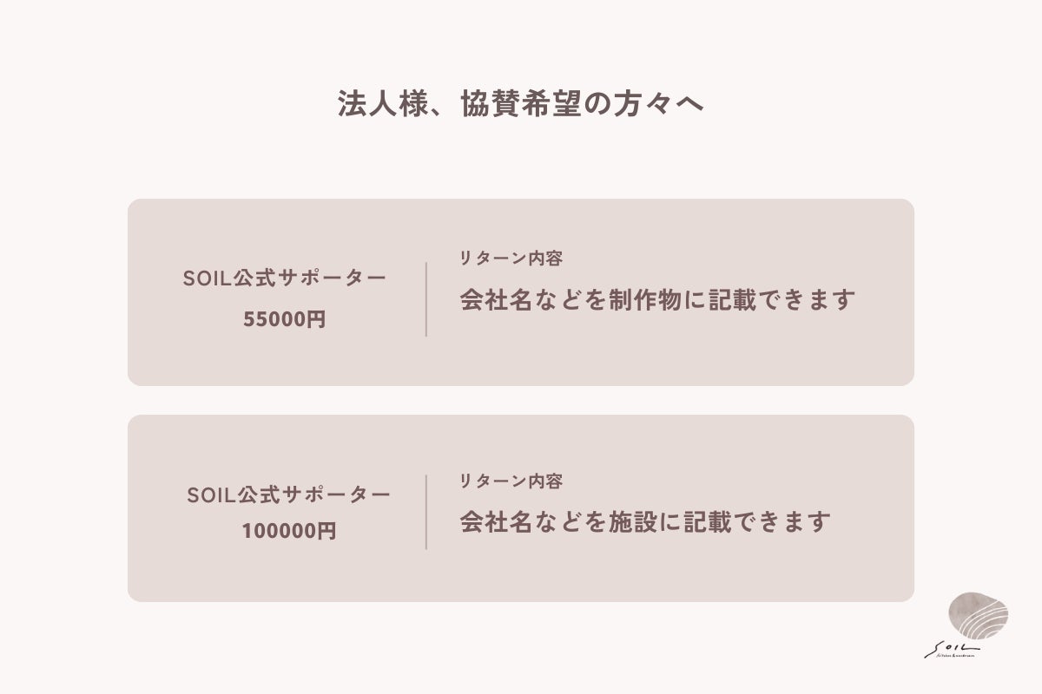The height and width of the screenshot is (694, 1042).
Task: Click the 100000円 price
Action: pos(288,530)
